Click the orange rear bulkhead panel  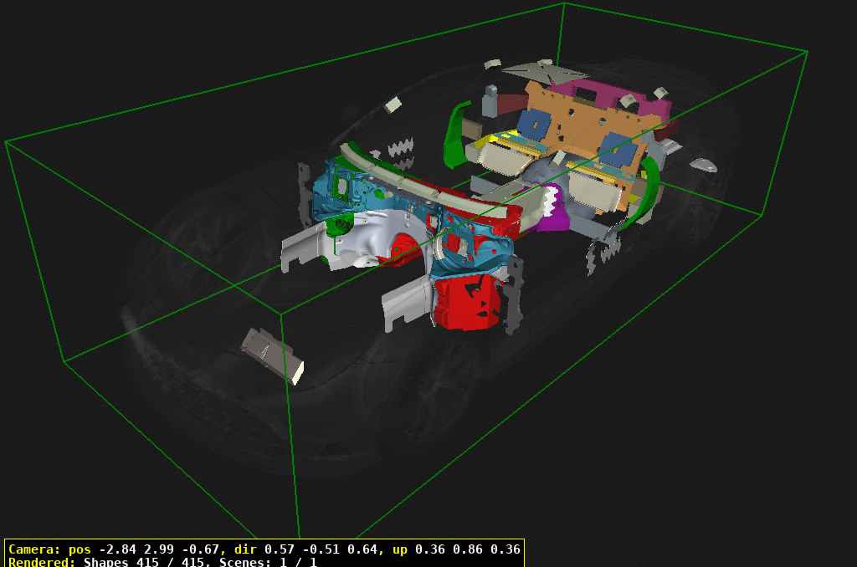[x=577, y=125]
